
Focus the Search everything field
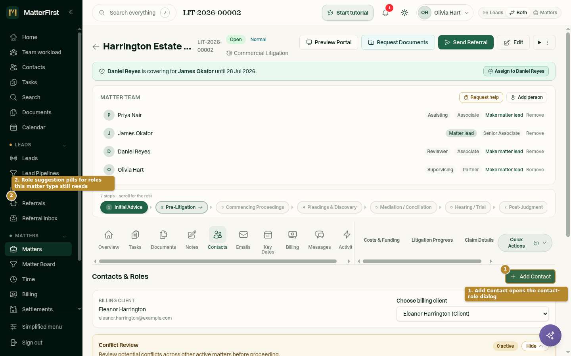pos(134,13)
